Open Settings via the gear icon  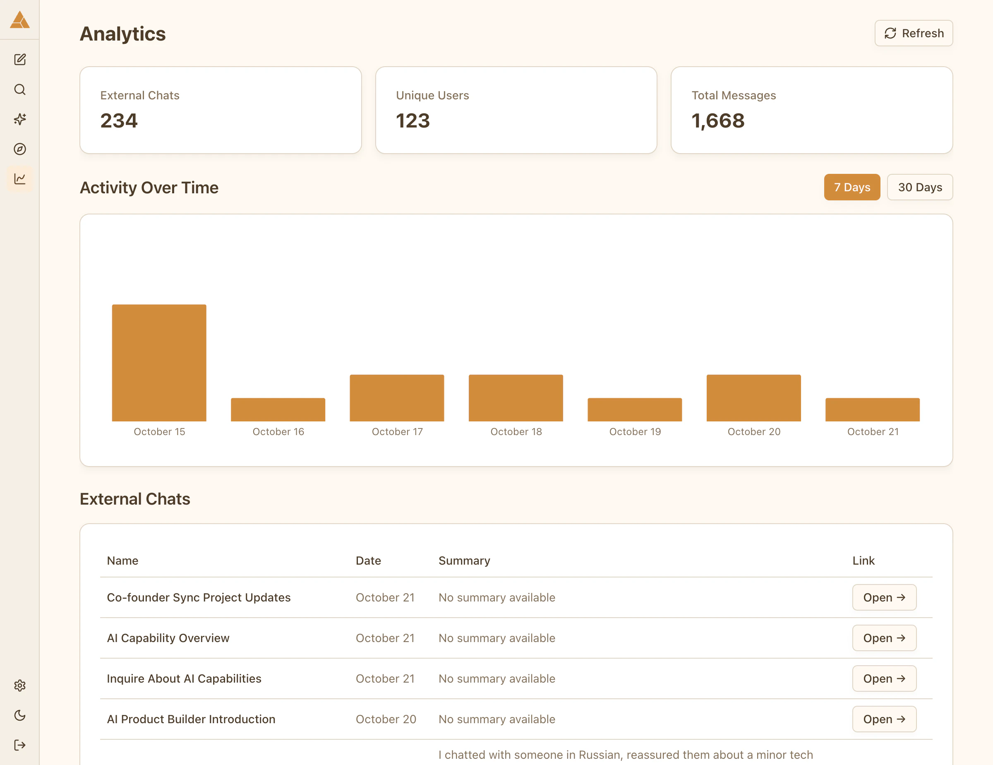pos(20,686)
